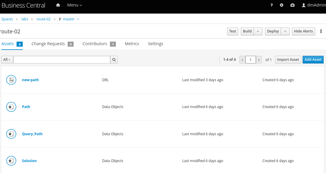Image resolution: width=326 pixels, height=173 pixels.
Task: Switch to the Change Requests tab
Action: point(48,44)
